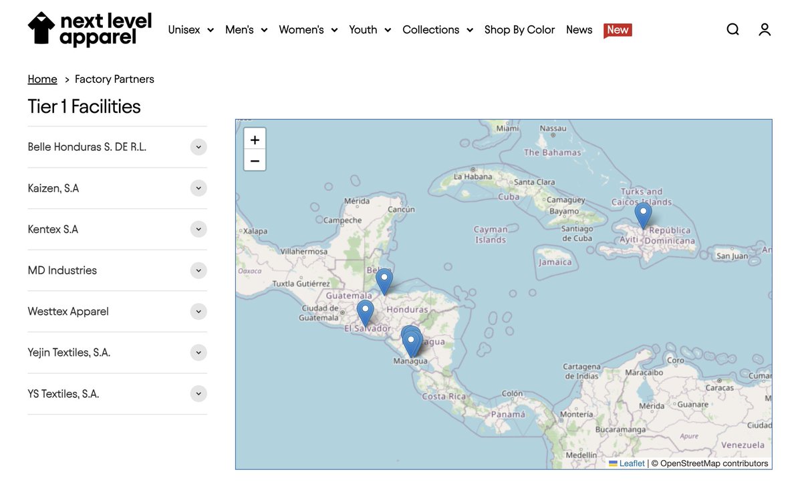Open the Men's navigation menu
This screenshot has height=488, width=802.
[246, 29]
